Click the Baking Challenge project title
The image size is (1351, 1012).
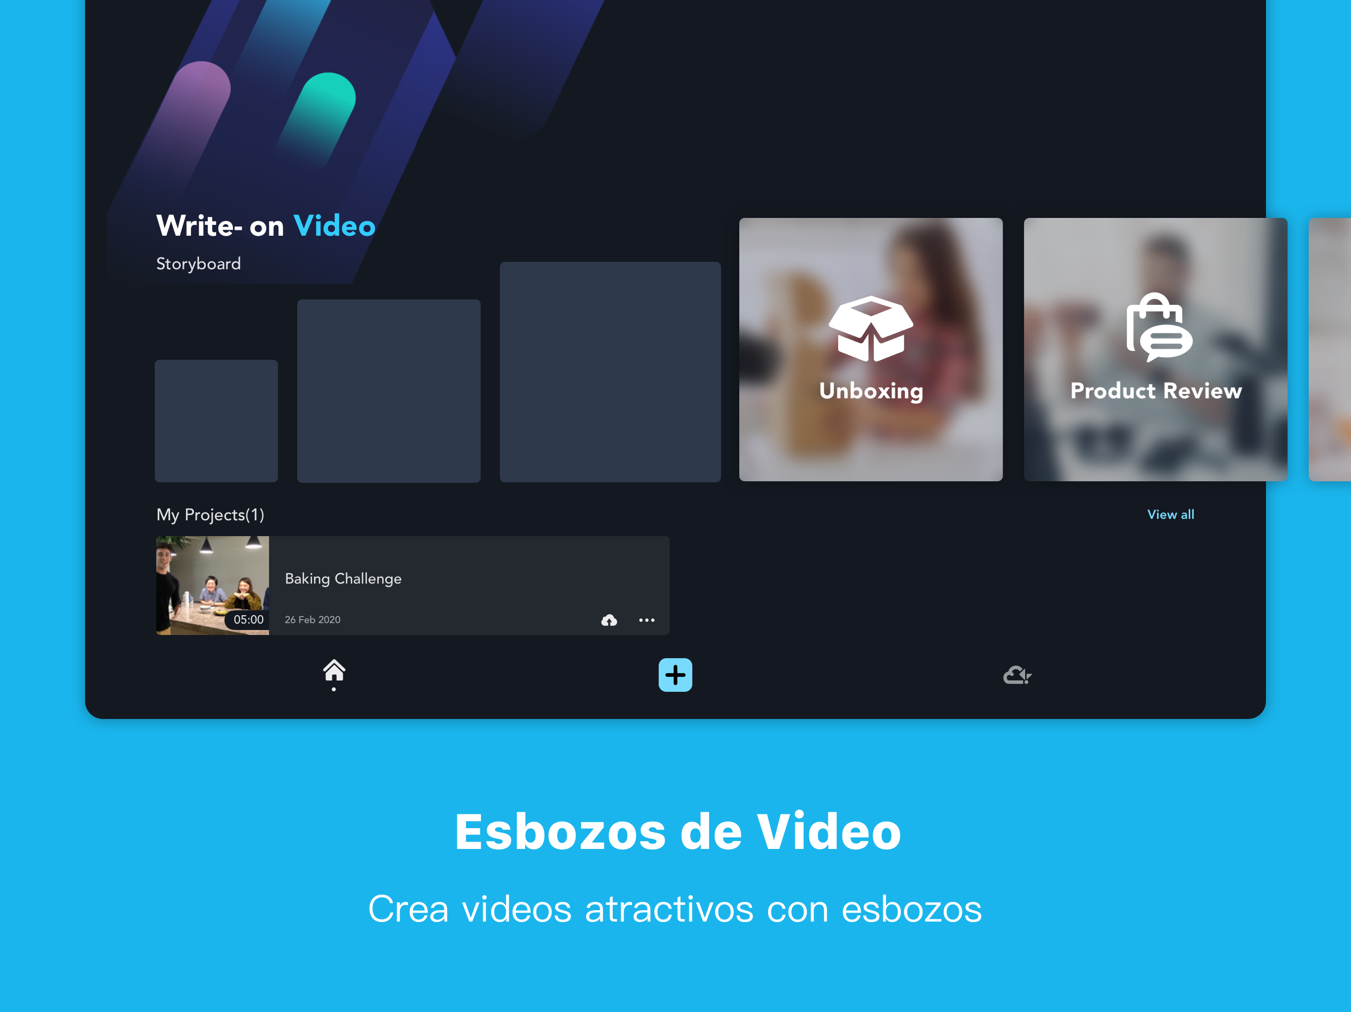(343, 578)
